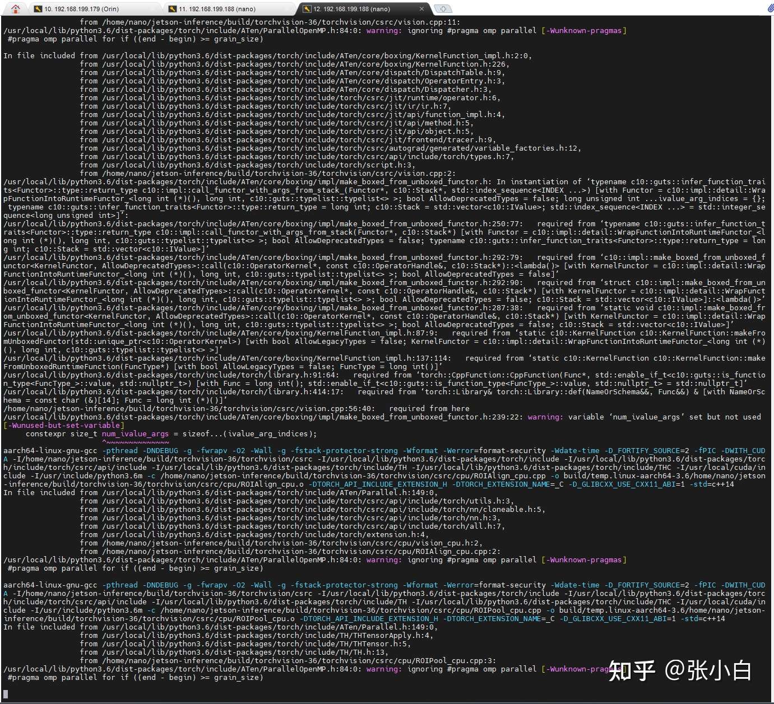Click the terminal cursor block at the bottom
This screenshot has width=774, height=704.
pyautogui.click(x=6, y=694)
